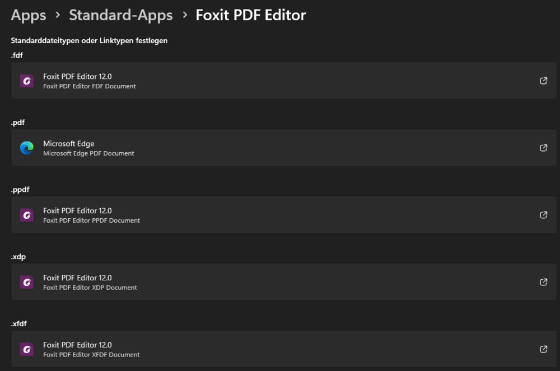Viewport: 560px width, 371px height.
Task: Click the Microsoft Edge icon in the .pdf row
Action: coord(27,148)
